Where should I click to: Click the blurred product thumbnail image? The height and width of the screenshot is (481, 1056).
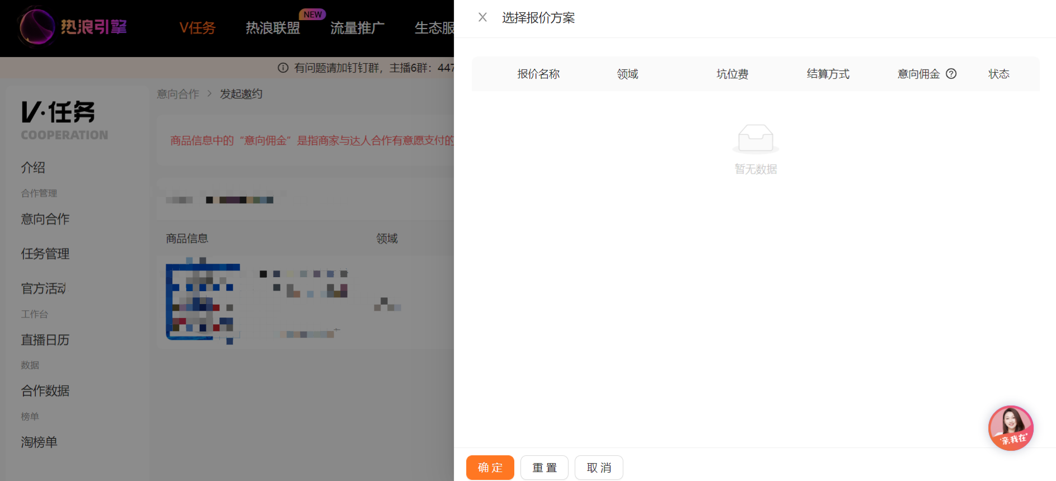[x=203, y=301]
